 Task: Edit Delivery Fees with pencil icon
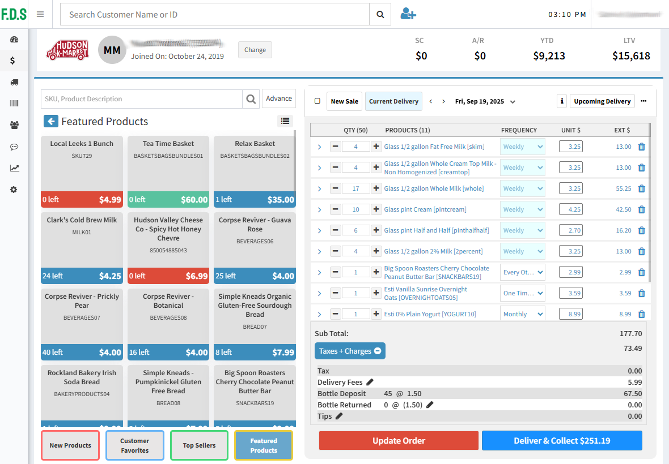pos(370,383)
